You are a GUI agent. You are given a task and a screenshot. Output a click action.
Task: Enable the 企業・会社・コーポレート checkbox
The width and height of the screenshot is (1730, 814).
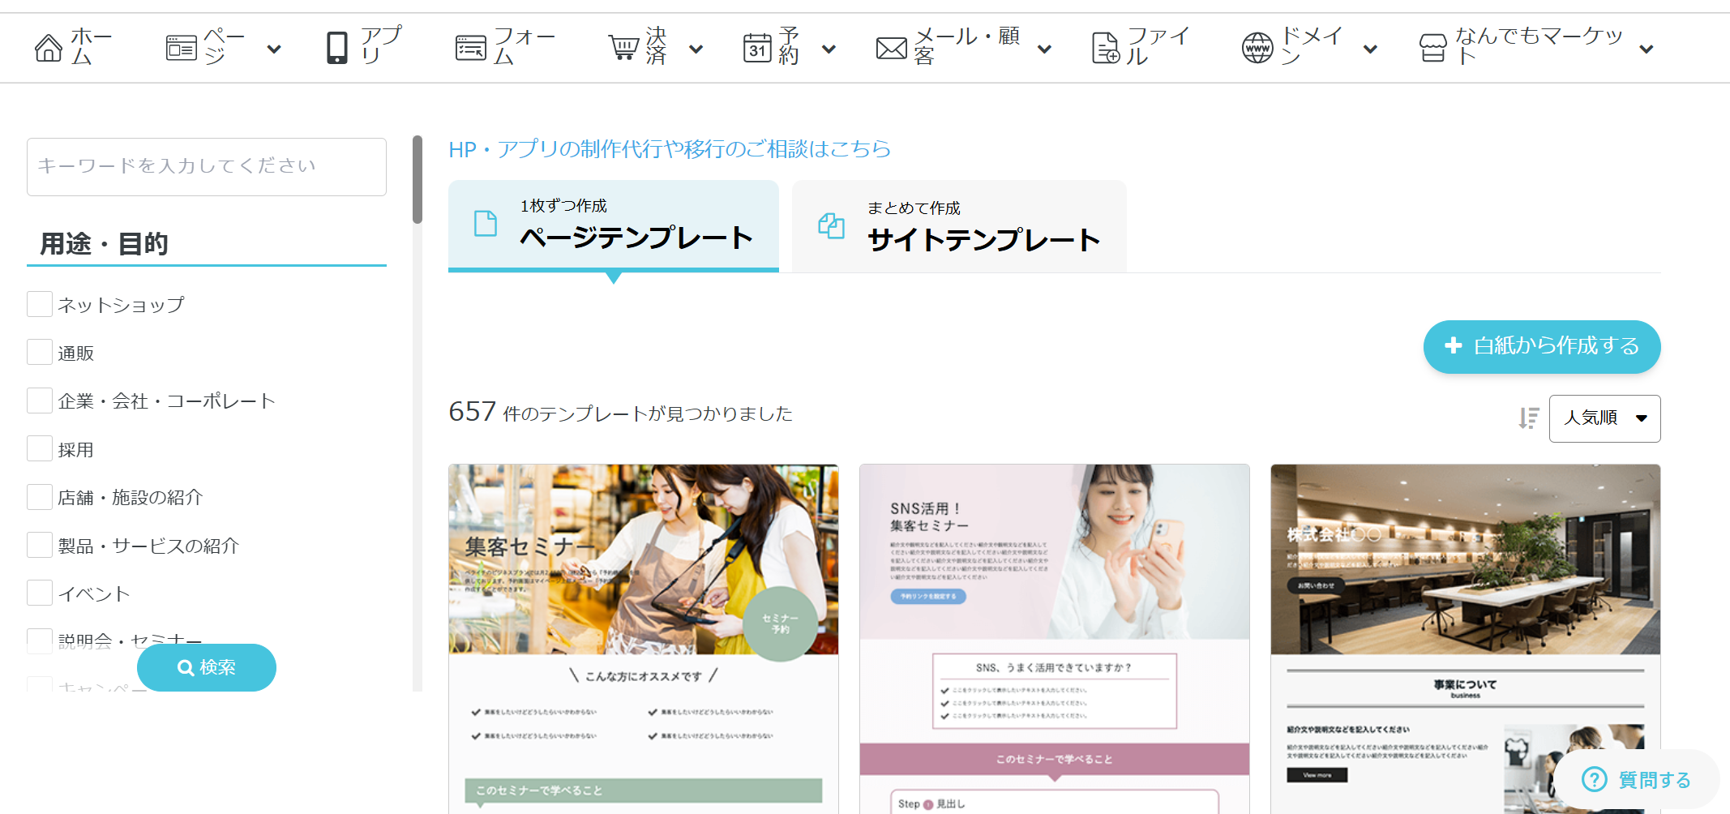(40, 401)
